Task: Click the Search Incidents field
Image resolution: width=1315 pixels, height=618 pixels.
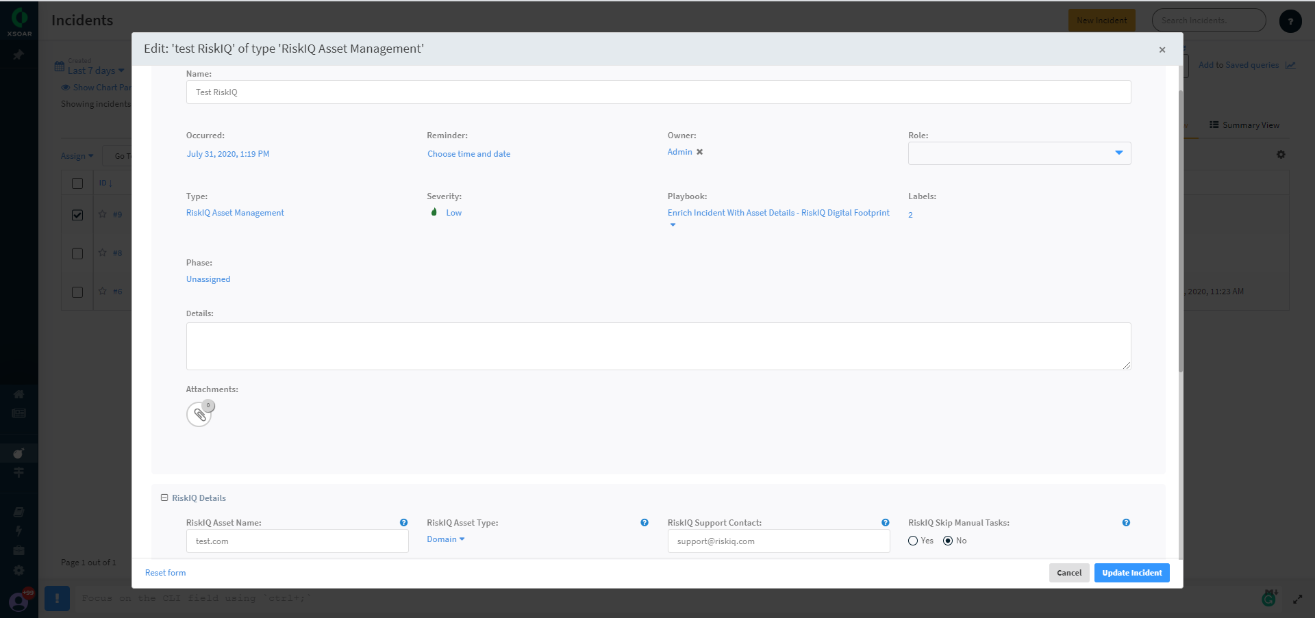Action: tap(1209, 21)
